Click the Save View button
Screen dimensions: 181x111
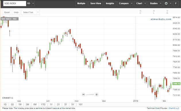pos(96,3)
